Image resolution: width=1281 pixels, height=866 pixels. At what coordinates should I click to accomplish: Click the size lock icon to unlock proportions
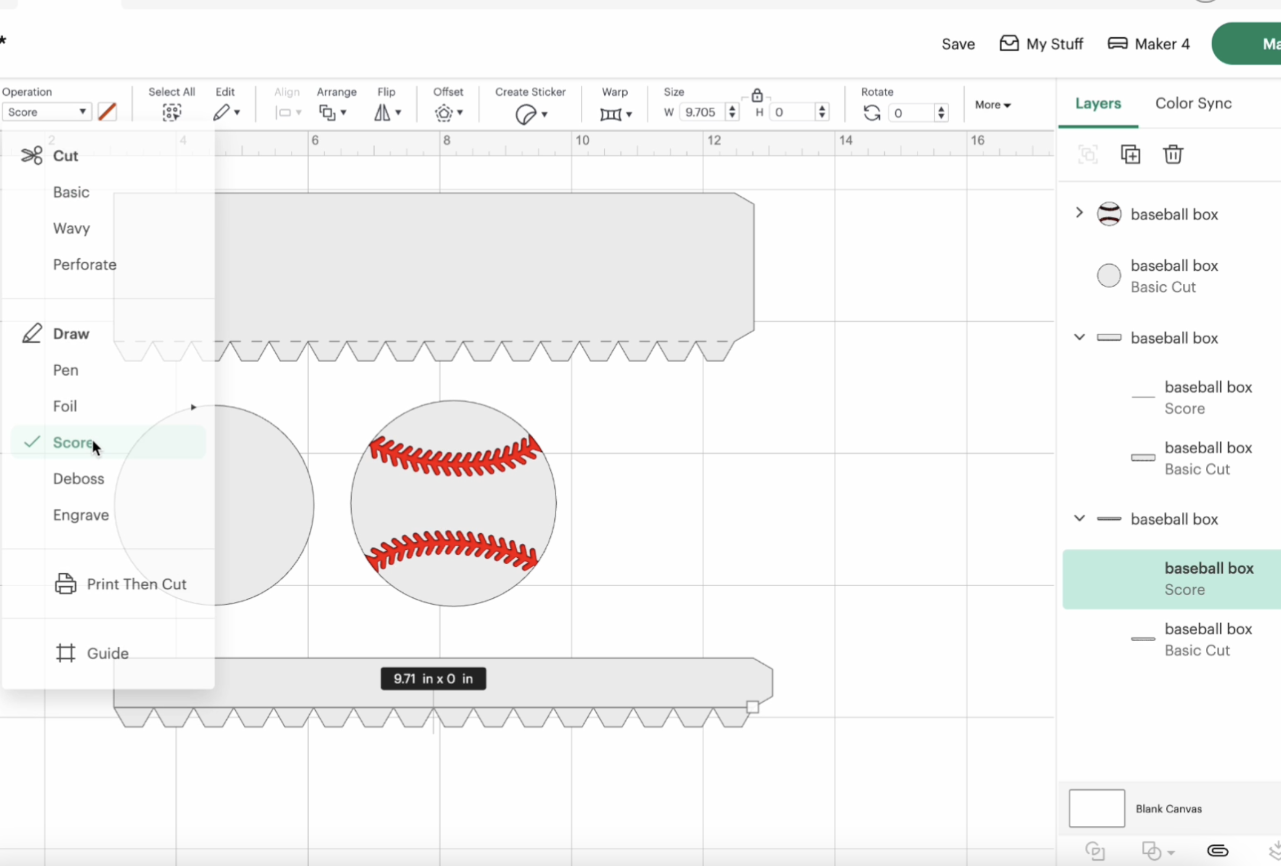[x=757, y=95]
